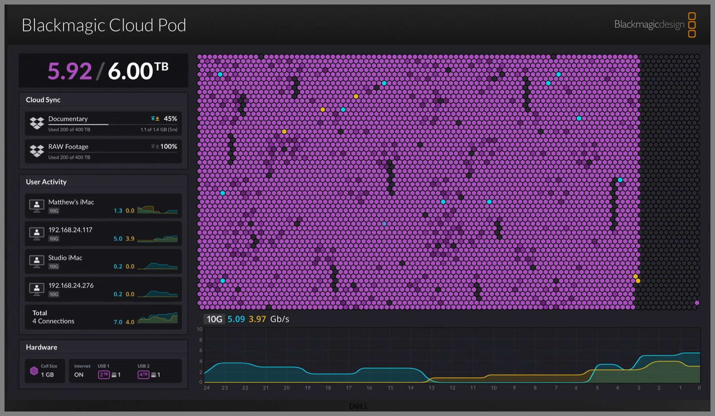This screenshot has height=416, width=715.
Task: Click the cyan 5.09 throughput value
Action: tap(236, 319)
